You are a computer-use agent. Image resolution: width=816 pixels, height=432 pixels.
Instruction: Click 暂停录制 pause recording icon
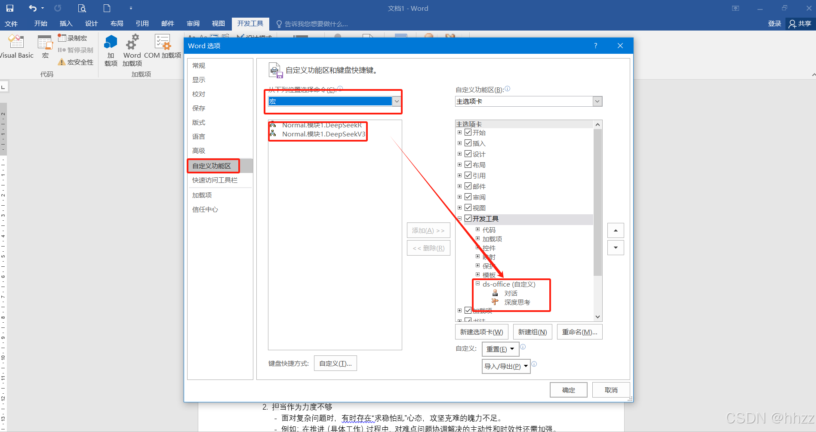coord(62,50)
